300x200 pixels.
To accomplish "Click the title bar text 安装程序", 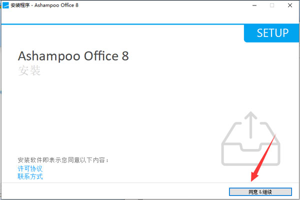I will pyautogui.click(x=21, y=5).
